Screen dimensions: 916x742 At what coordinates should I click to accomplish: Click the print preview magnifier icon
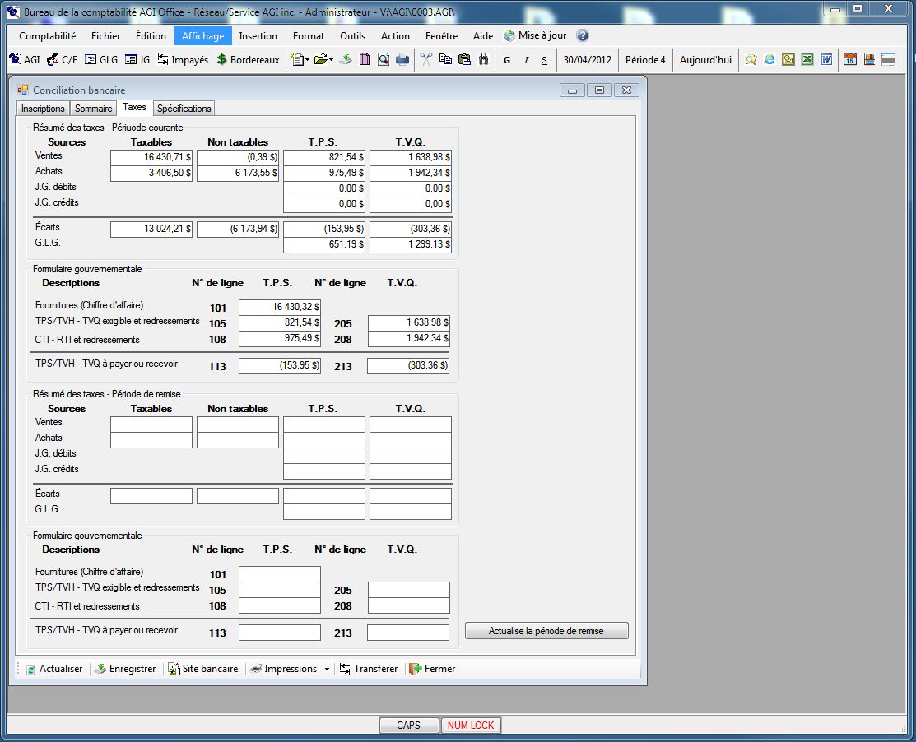click(x=384, y=59)
